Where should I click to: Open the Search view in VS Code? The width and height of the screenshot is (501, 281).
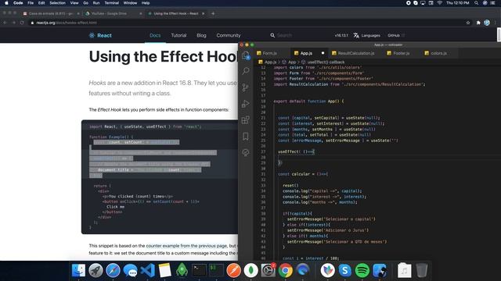click(x=245, y=71)
